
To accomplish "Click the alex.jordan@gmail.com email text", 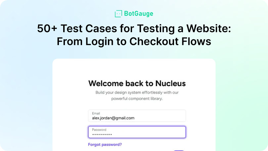I will coord(113,118).
